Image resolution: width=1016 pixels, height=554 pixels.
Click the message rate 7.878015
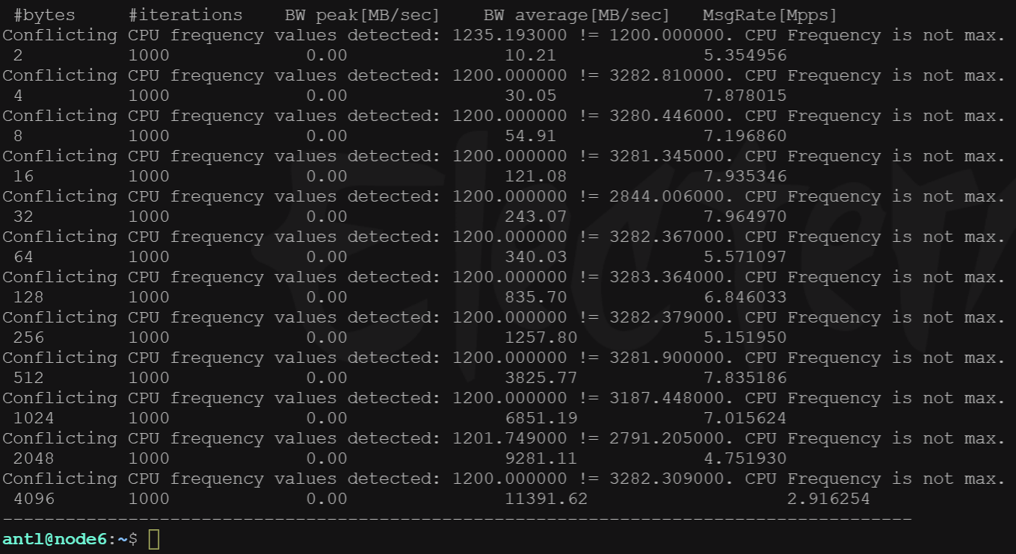745,96
